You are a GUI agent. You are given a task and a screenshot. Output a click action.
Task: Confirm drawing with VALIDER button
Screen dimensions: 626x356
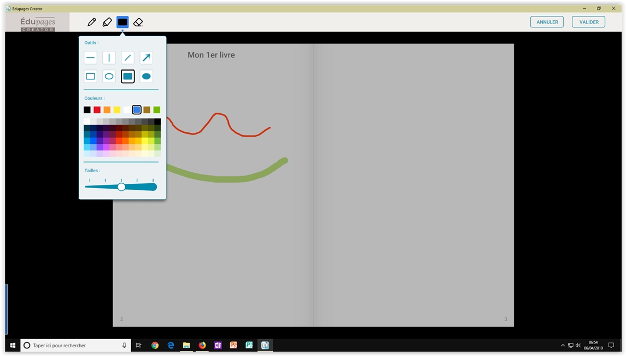click(x=588, y=22)
